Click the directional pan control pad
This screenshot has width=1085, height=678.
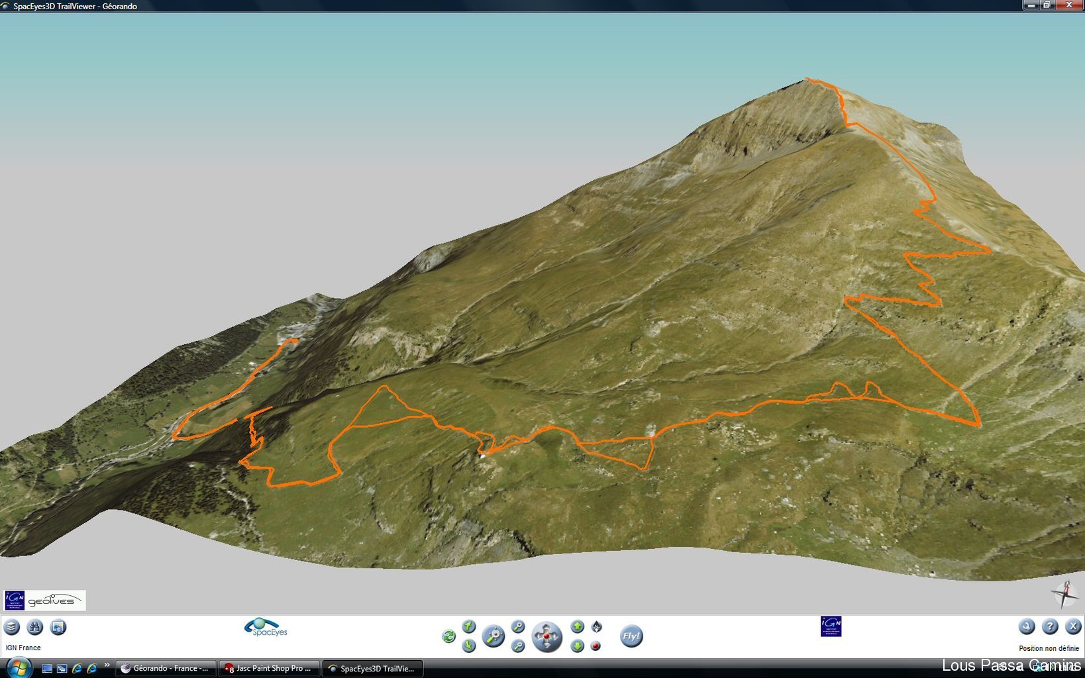546,637
